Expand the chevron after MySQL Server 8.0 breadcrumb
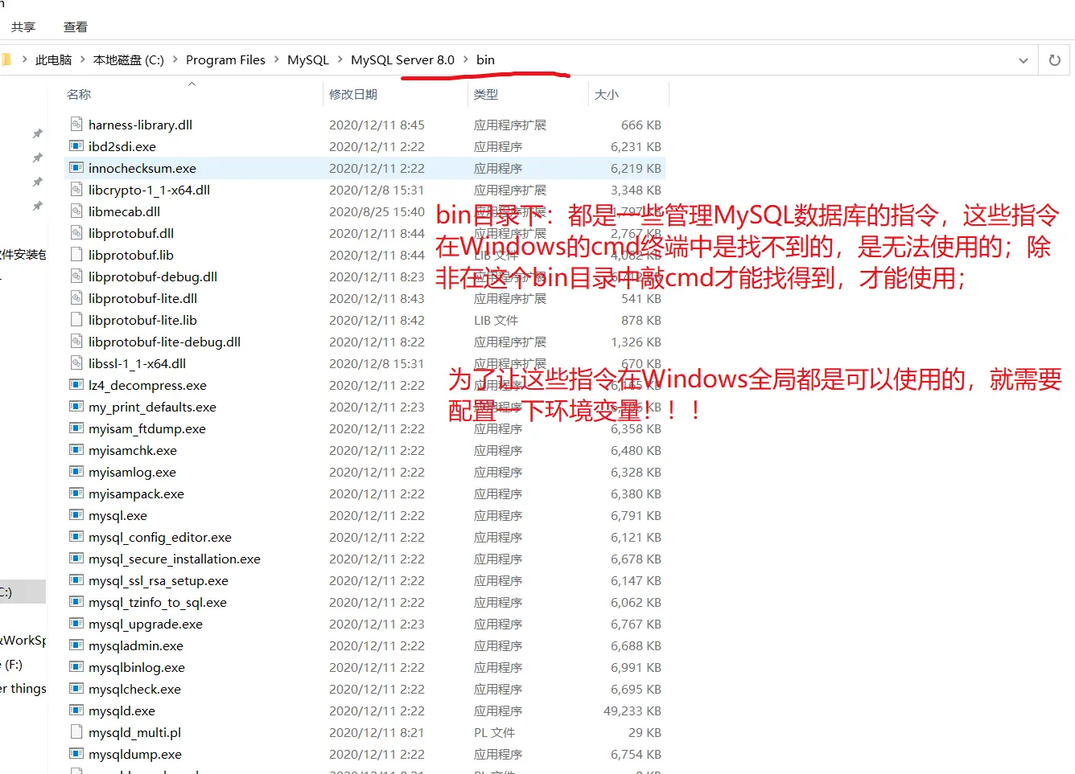 [465, 59]
